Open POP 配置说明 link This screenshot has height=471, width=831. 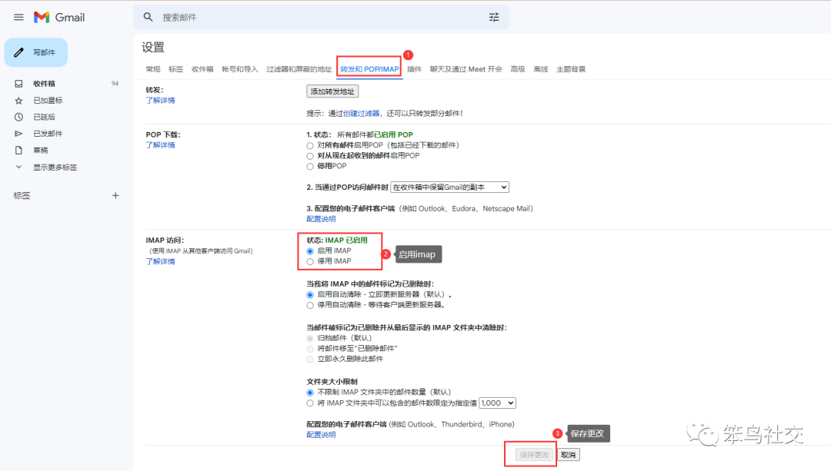pyautogui.click(x=321, y=219)
